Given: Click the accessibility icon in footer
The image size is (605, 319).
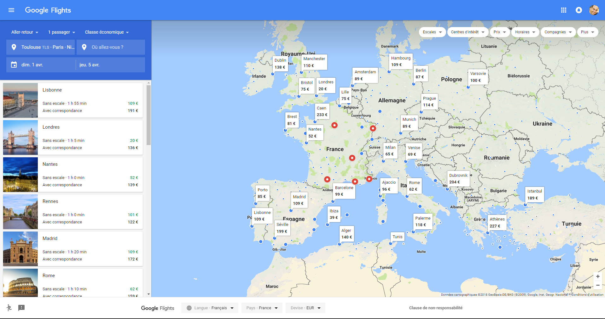Looking at the screenshot, I should pyautogui.click(x=9, y=308).
